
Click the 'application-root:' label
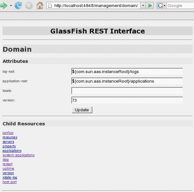tap(15, 81)
